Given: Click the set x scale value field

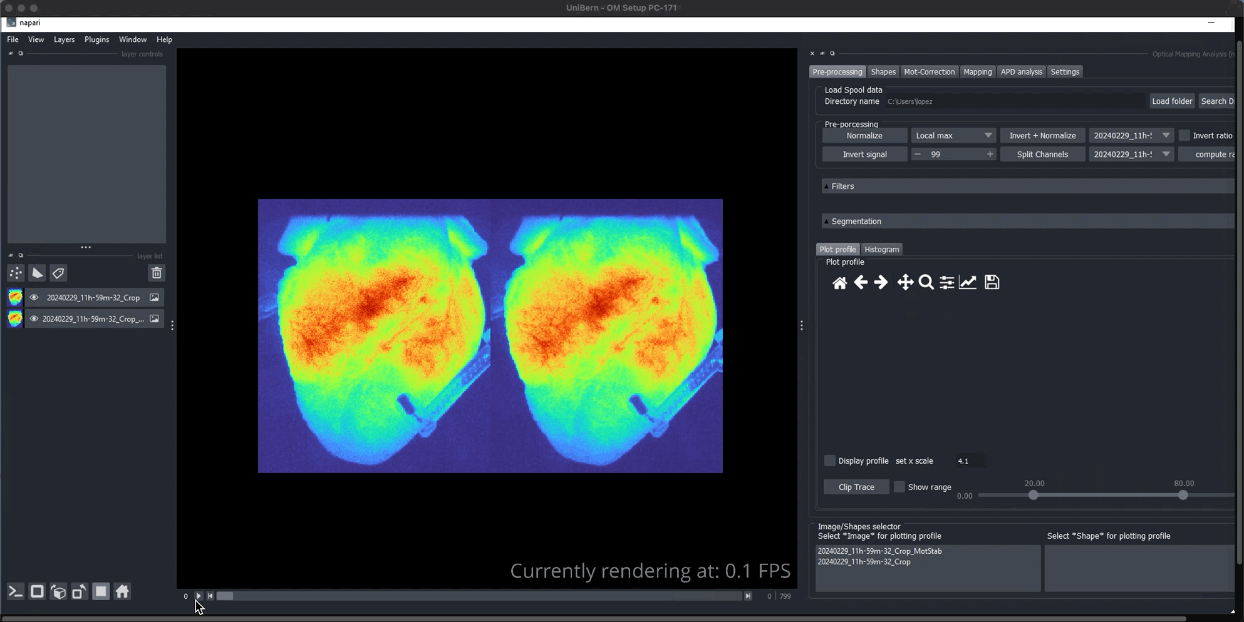Looking at the screenshot, I should point(970,461).
